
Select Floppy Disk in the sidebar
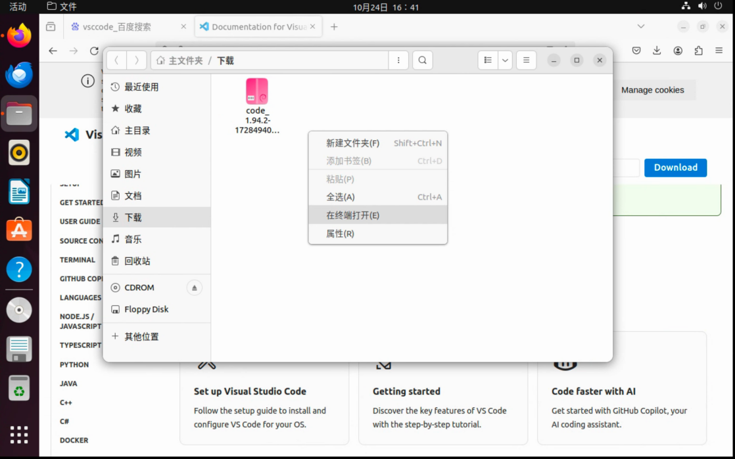click(156, 309)
